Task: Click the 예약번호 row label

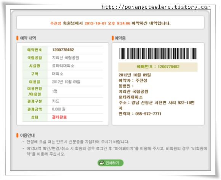Action: tap(35, 50)
